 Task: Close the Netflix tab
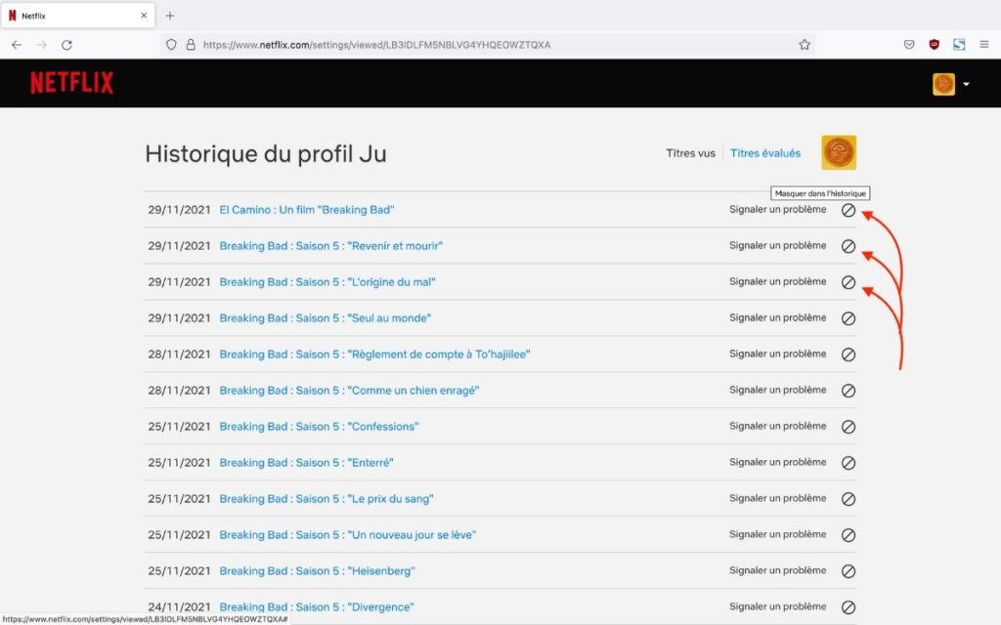coord(144,16)
